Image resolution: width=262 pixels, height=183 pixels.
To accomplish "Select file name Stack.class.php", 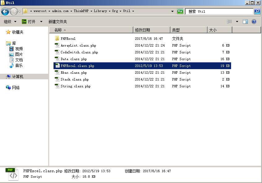I will (75, 80).
